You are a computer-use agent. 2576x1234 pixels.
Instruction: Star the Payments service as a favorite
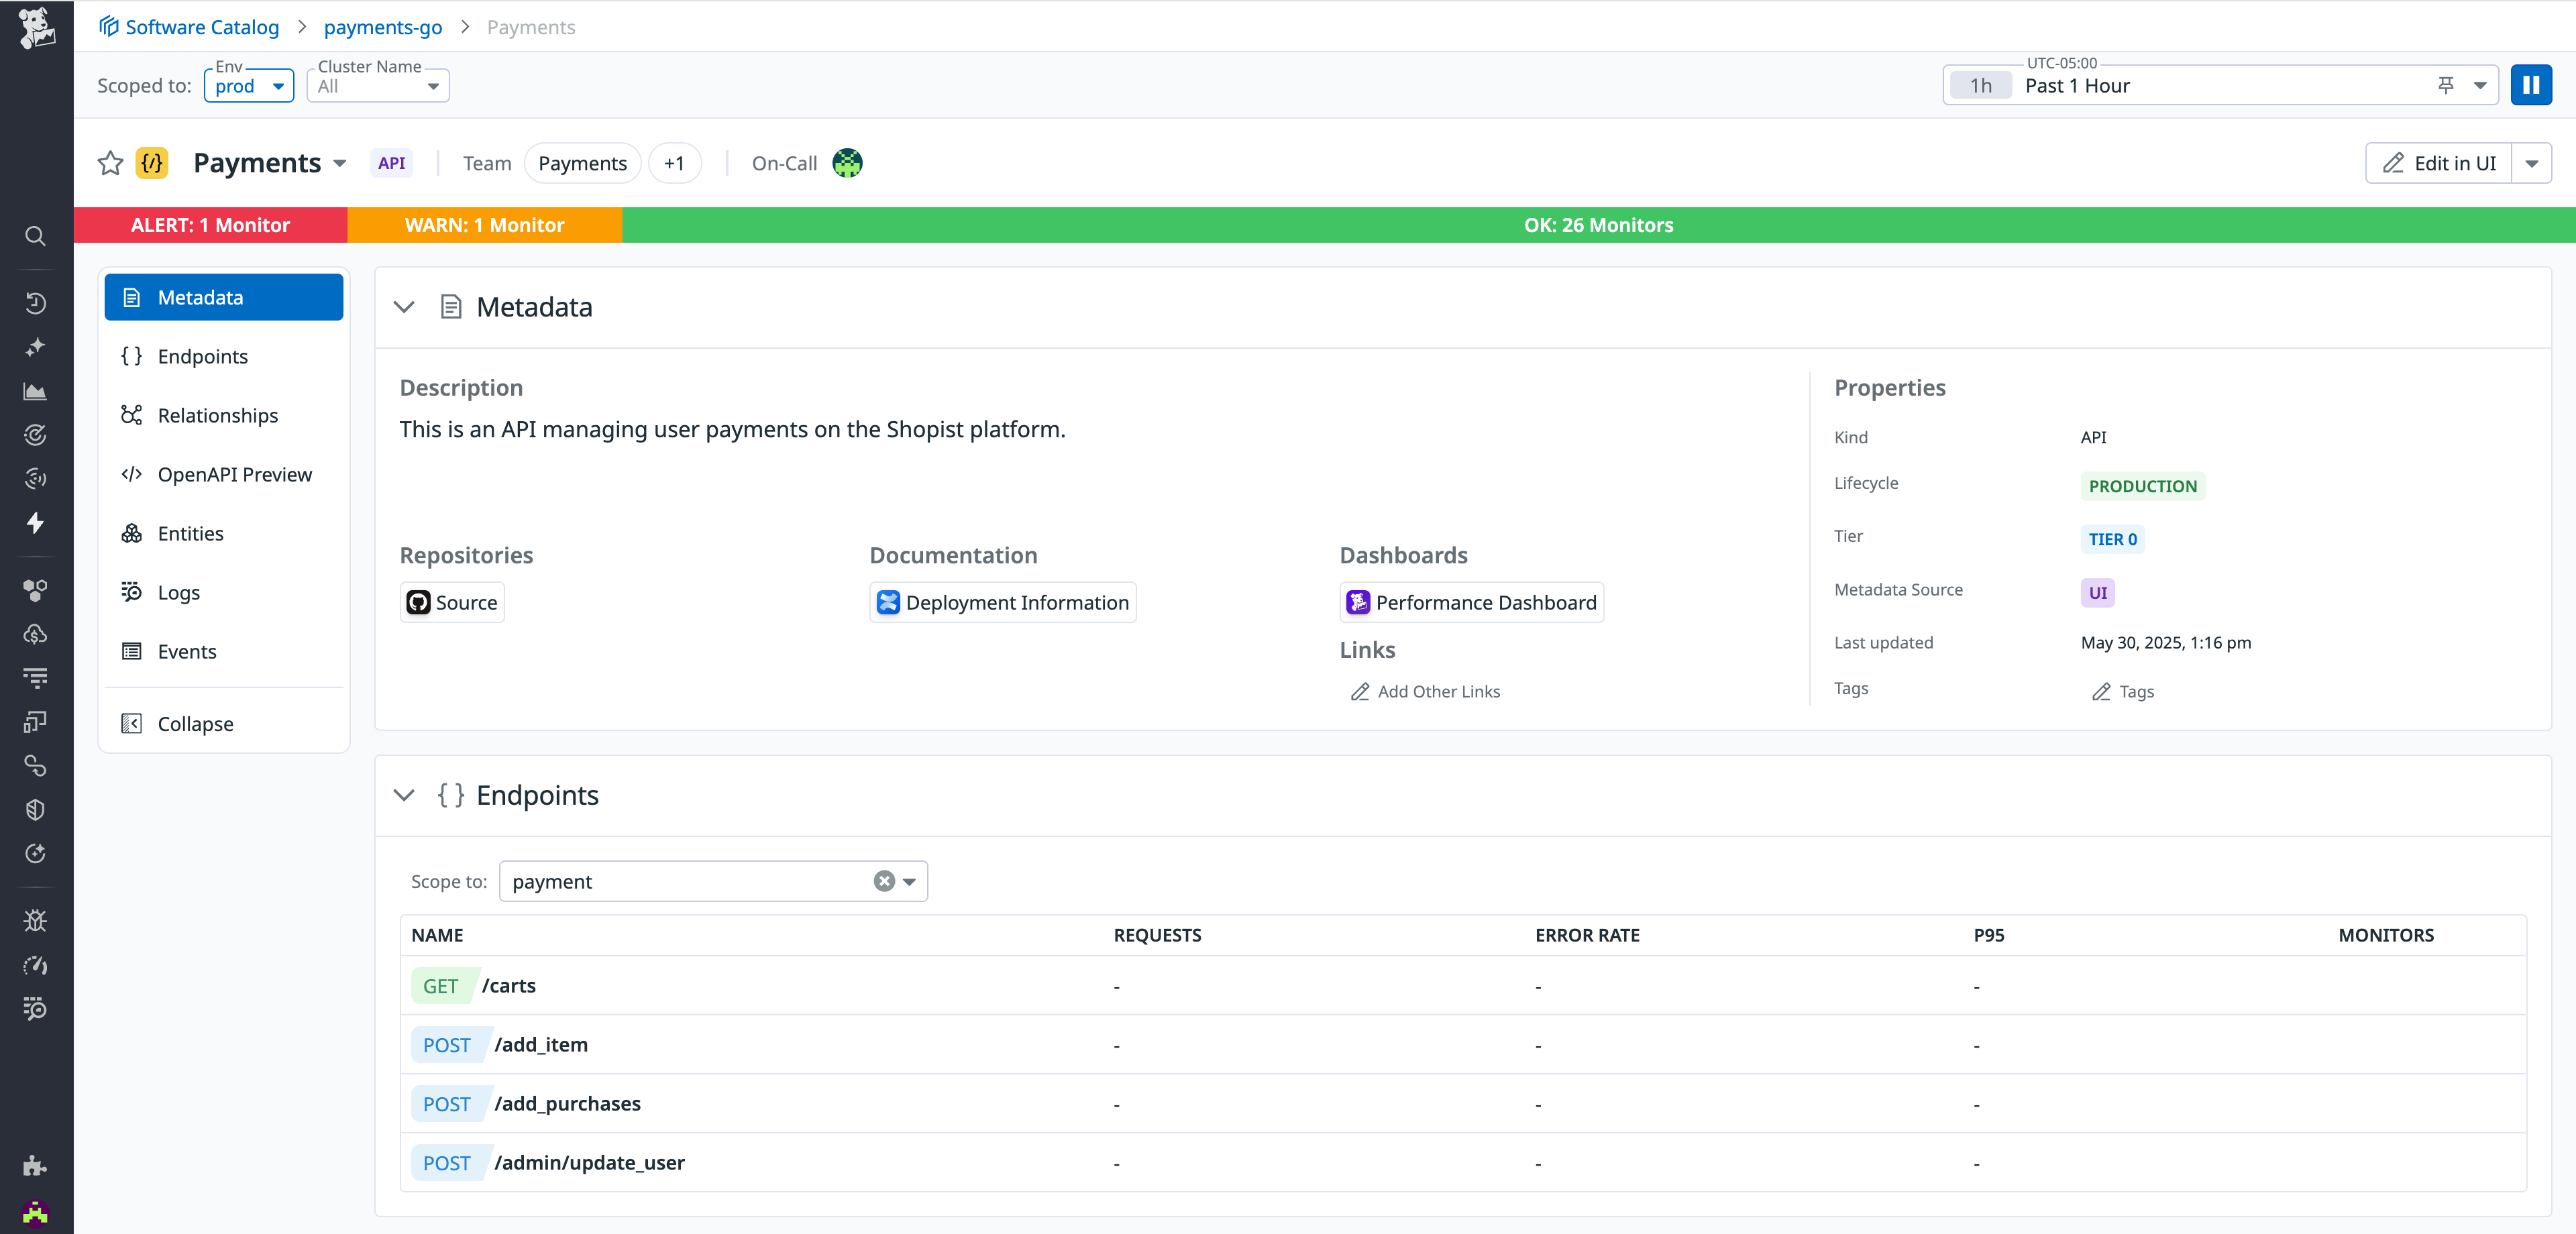[x=110, y=163]
